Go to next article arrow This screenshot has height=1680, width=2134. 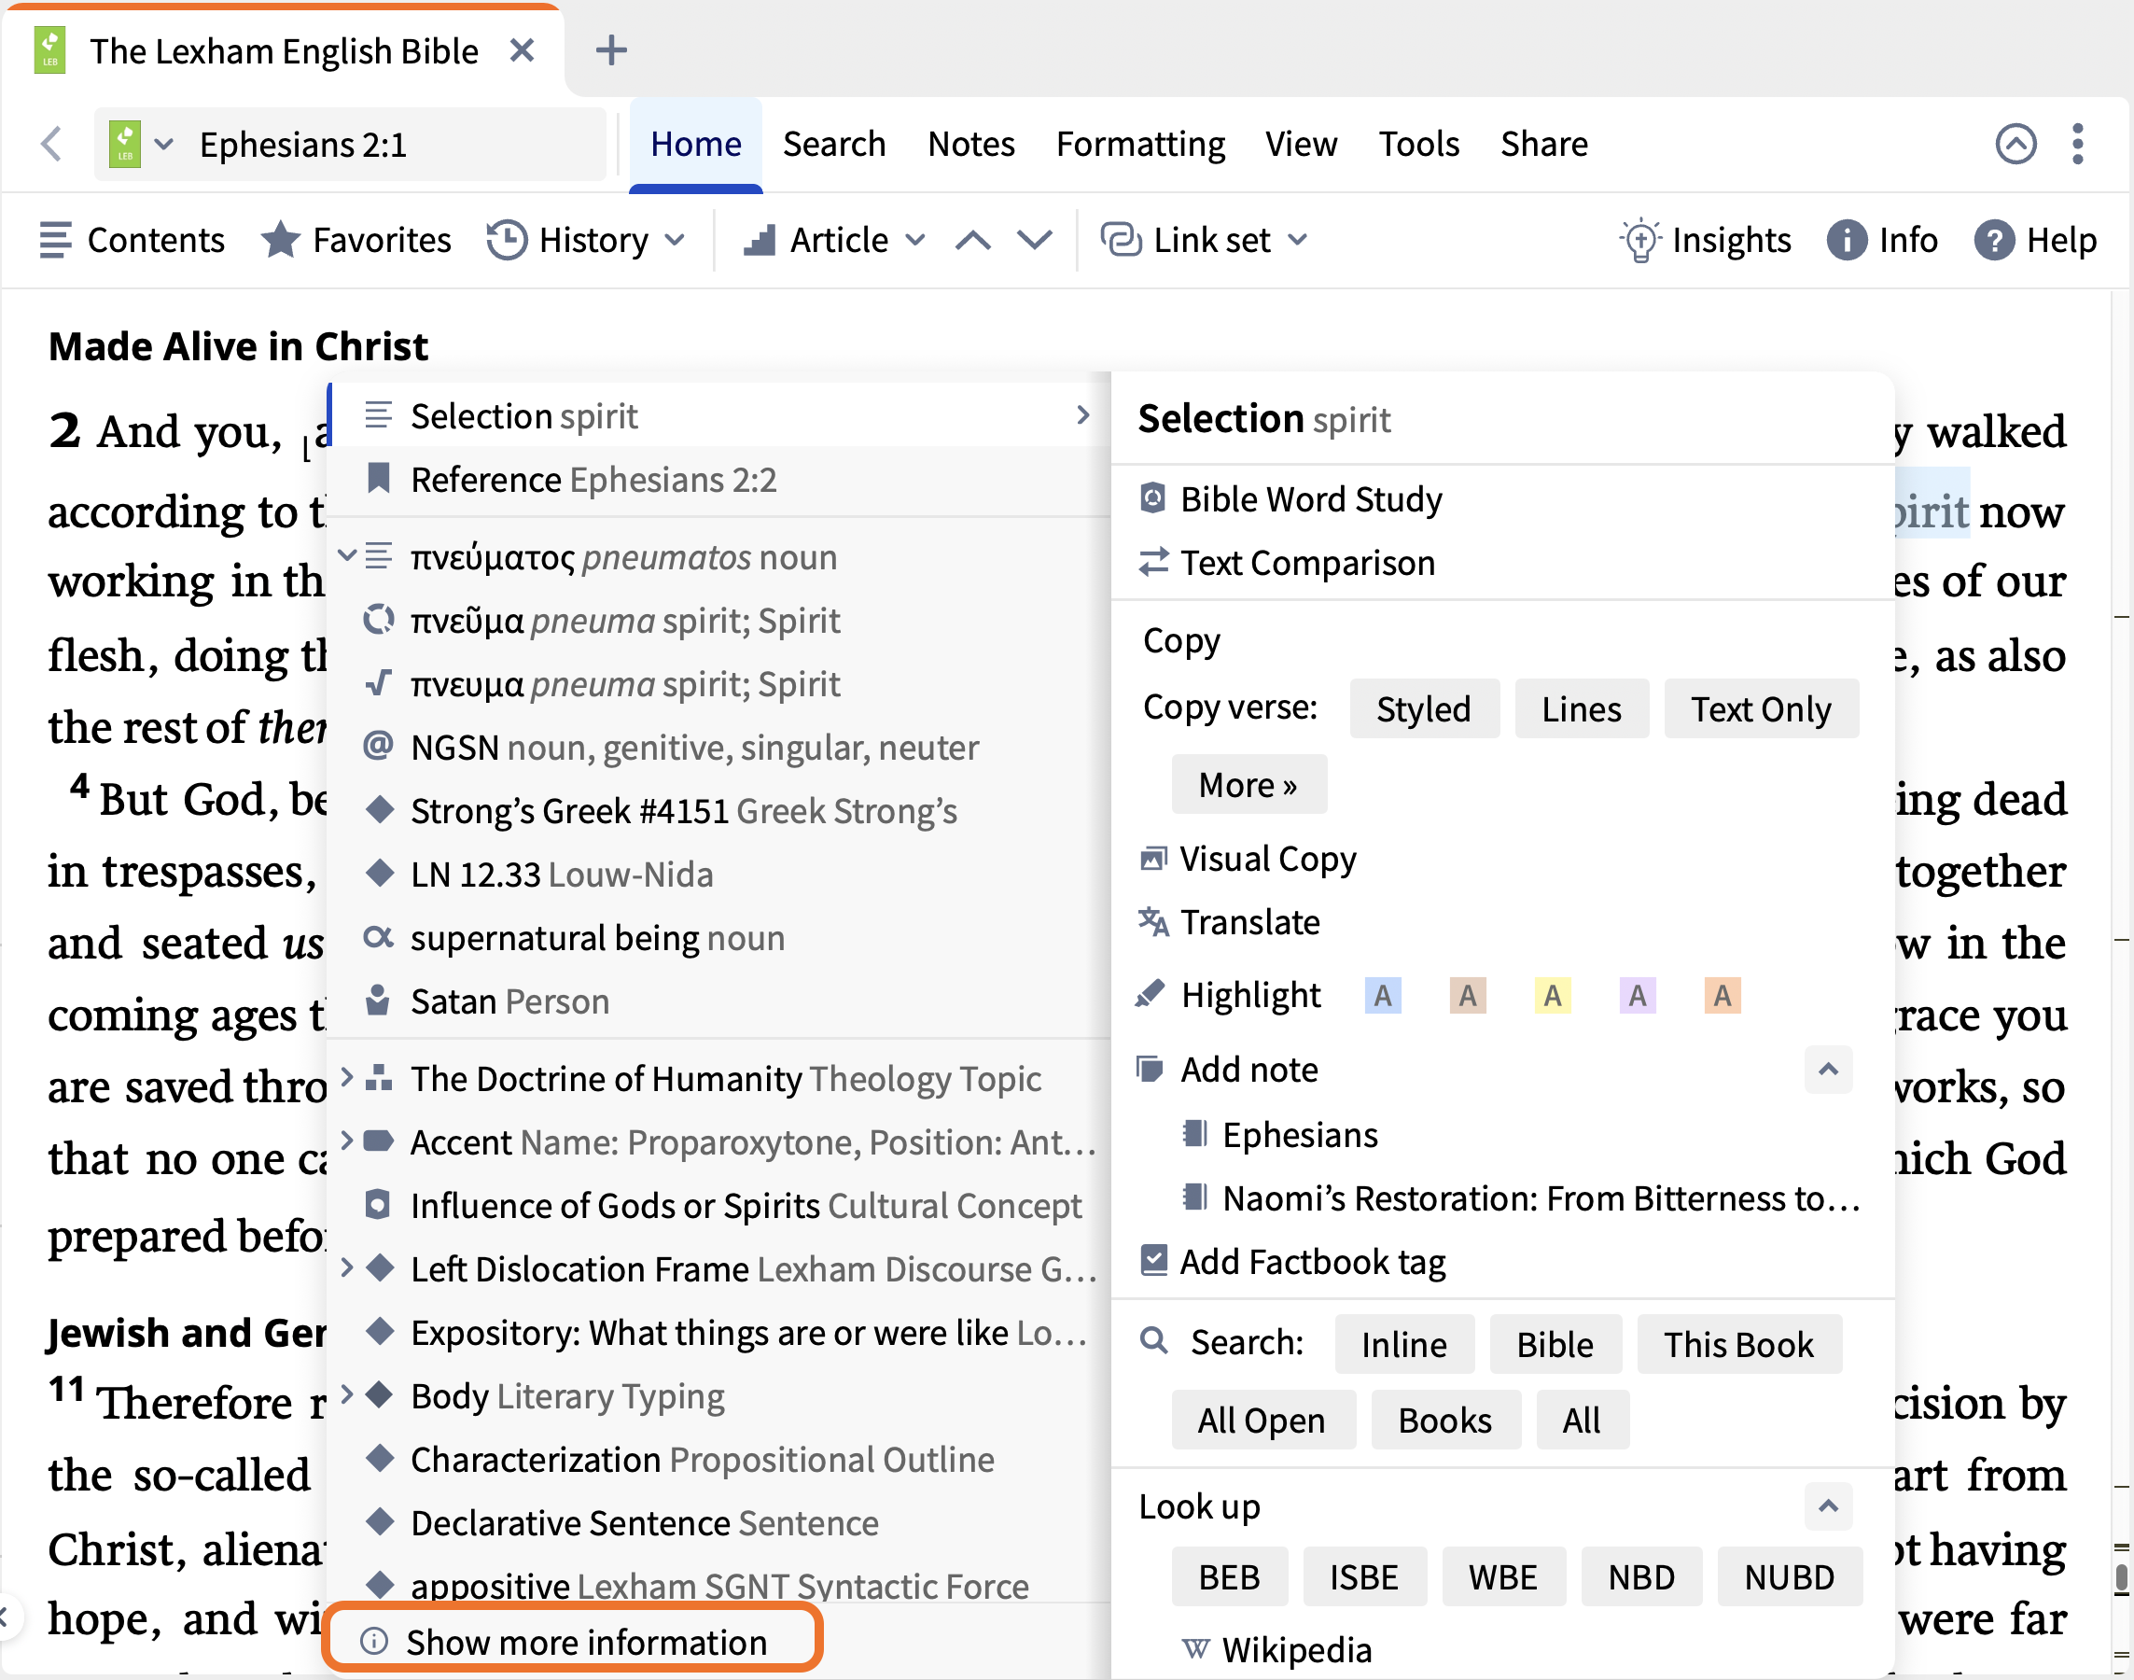coord(1035,240)
